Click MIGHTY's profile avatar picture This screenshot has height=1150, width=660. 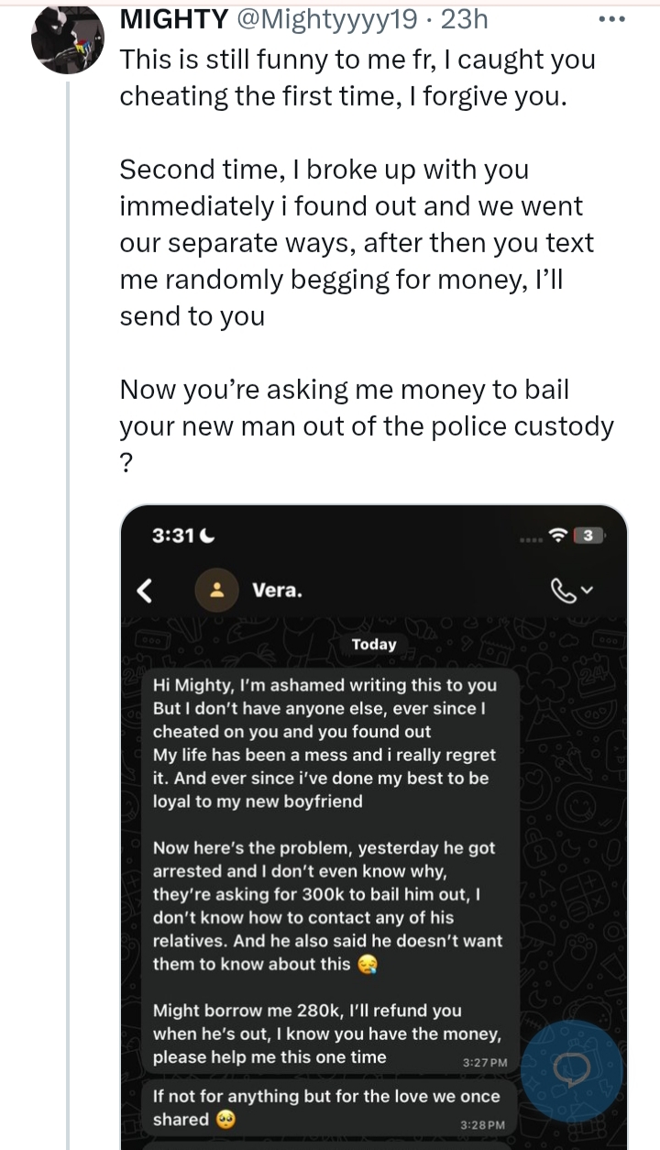[x=67, y=40]
